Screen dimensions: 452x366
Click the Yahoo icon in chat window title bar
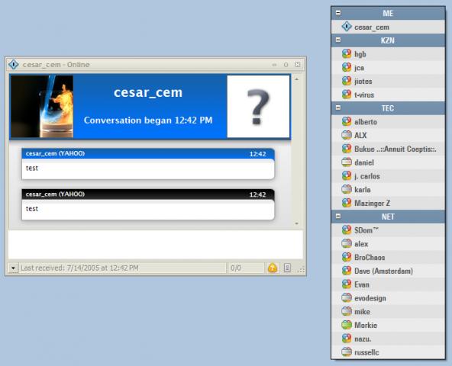[13, 64]
